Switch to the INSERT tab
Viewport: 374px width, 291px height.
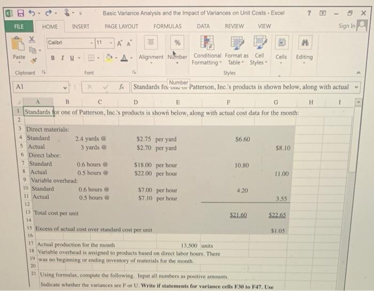pyautogui.click(x=81, y=27)
